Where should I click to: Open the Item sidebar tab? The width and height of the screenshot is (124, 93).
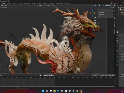[x=115, y=11]
